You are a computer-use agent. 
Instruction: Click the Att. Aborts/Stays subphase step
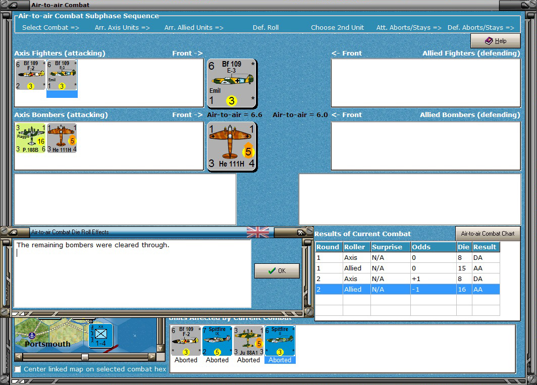(409, 27)
